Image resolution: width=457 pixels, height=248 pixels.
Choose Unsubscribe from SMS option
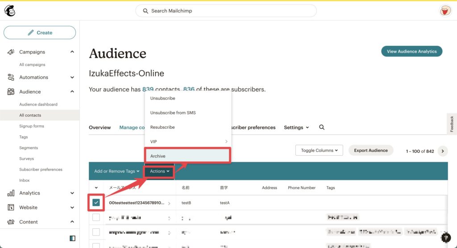188,113
